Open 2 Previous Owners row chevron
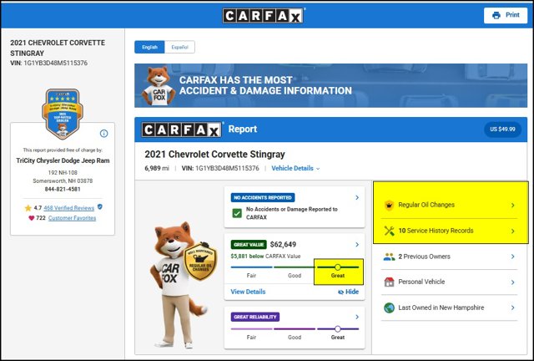The width and height of the screenshot is (534, 361). (x=512, y=257)
